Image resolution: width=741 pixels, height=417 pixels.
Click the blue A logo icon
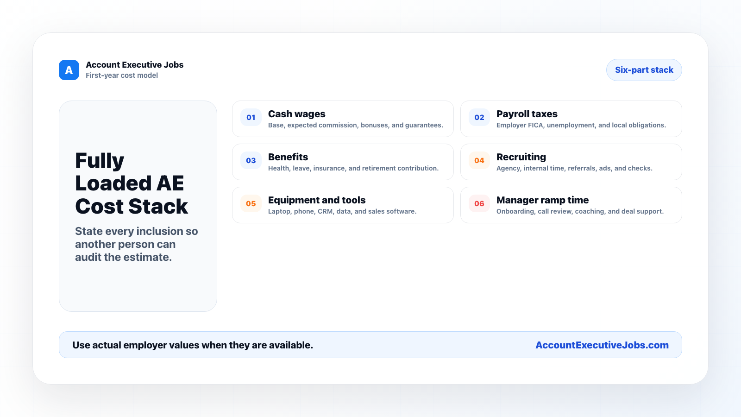pyautogui.click(x=69, y=70)
